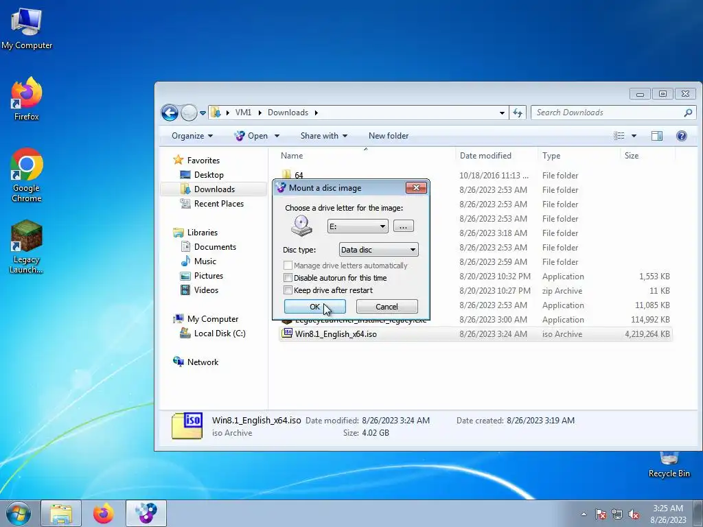
Task: Change your view icon in toolbar
Action: [x=619, y=136]
